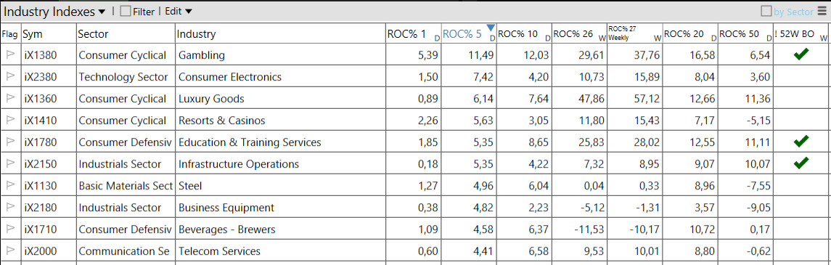
Task: Click the 52W BO checkmark for Infrastructure Operations
Action: pos(801,163)
